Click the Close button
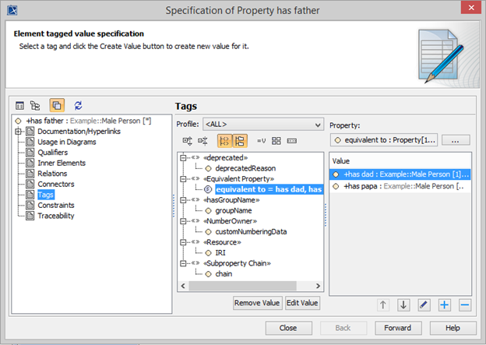The image size is (486, 345). coord(289,327)
